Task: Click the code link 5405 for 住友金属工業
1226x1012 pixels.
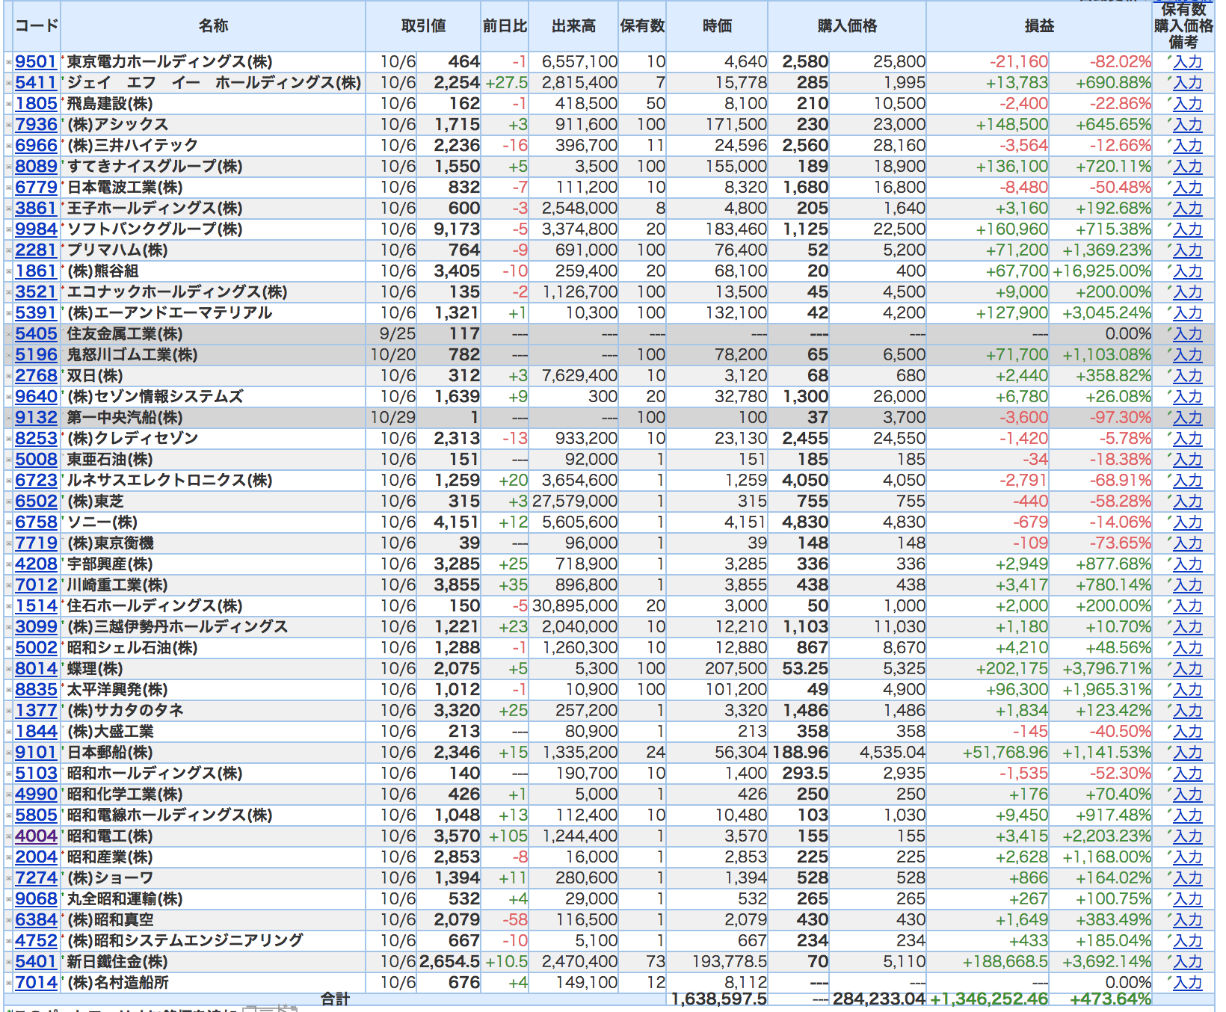Action: [x=36, y=334]
